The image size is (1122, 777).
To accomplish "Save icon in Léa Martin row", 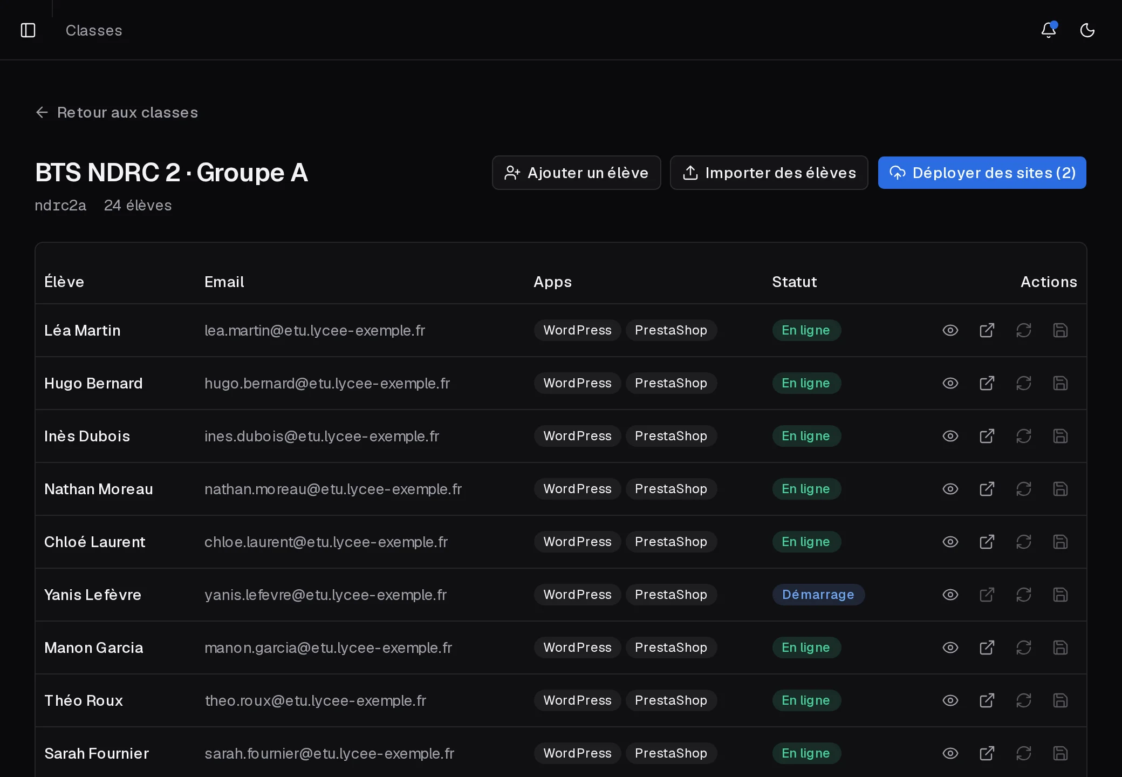I will coord(1061,330).
